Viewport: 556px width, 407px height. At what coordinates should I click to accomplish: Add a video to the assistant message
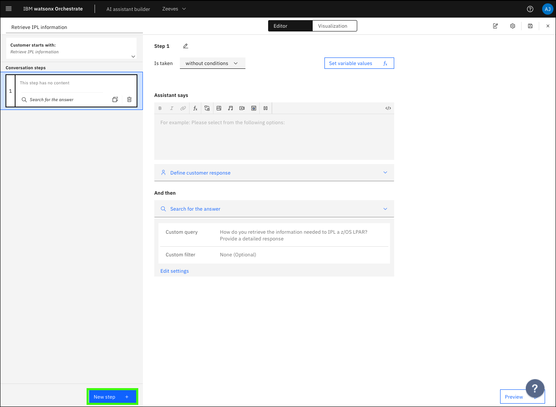(x=242, y=108)
